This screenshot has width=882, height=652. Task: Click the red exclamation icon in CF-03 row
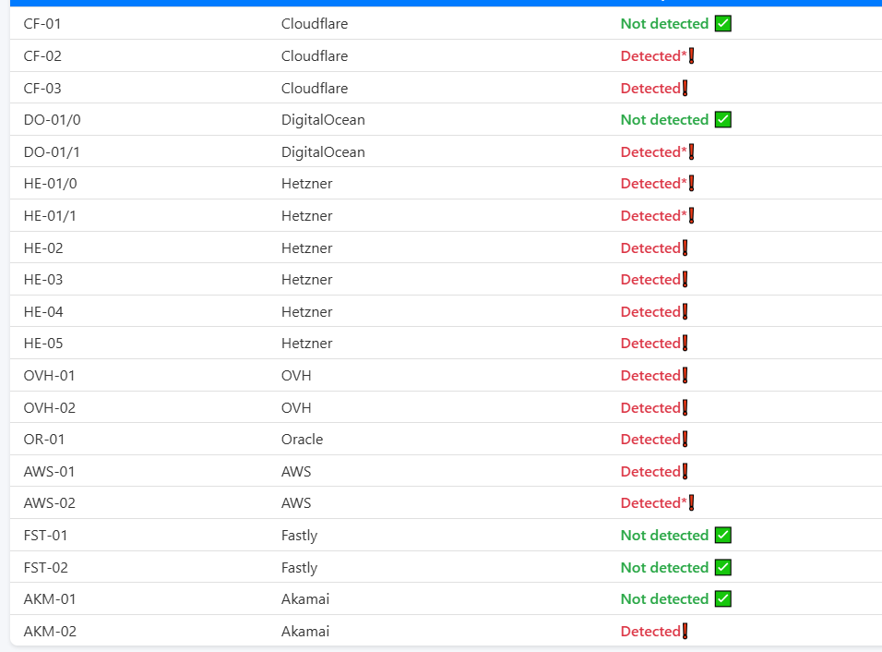(x=685, y=89)
